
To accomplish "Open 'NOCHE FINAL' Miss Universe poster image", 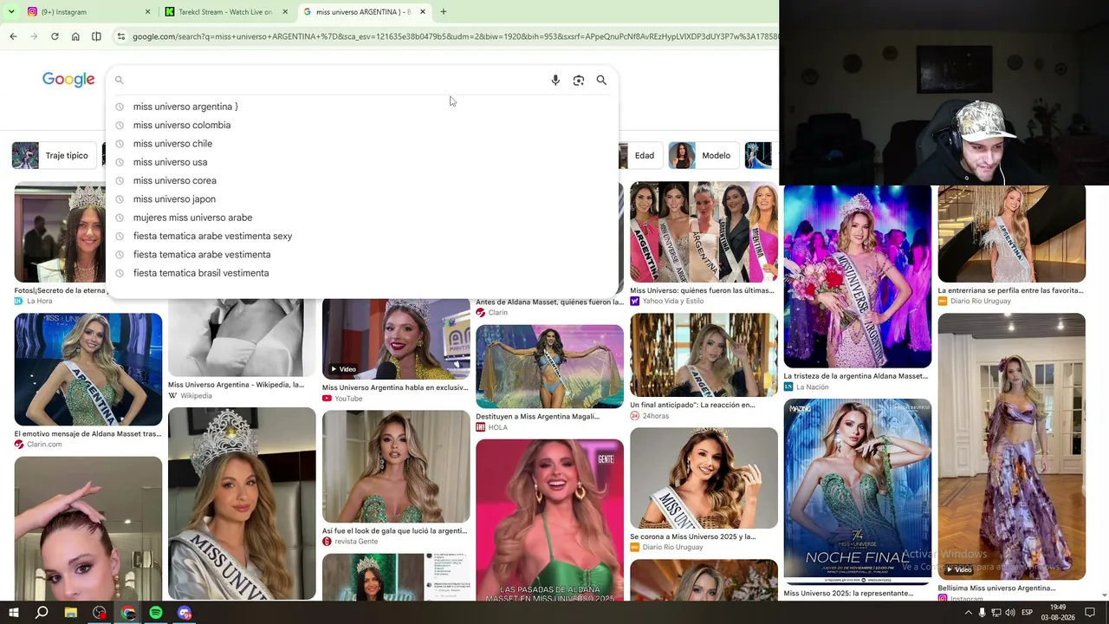I will pyautogui.click(x=858, y=492).
